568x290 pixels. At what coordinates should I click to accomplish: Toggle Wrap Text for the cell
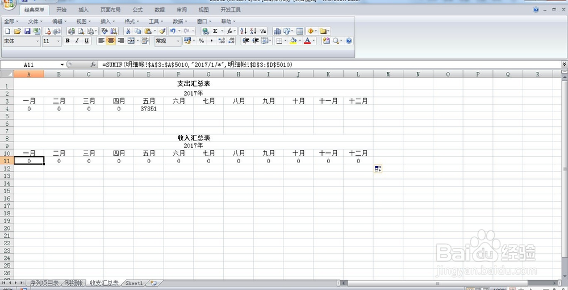point(145,41)
